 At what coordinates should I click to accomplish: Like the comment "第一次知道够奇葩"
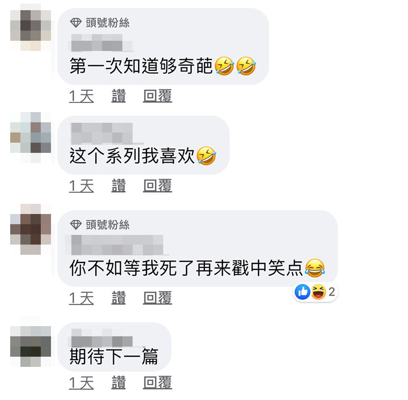click(118, 96)
